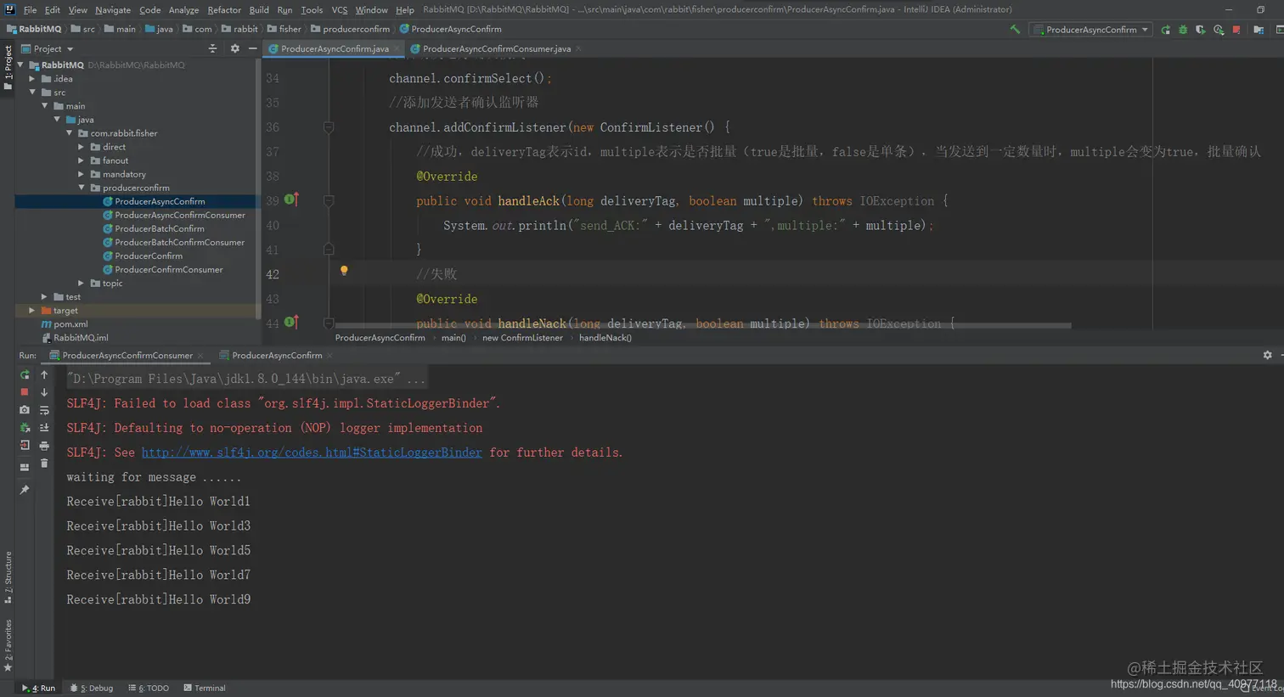Viewport: 1284px width, 697px height.
Task: Open the Refactor menu
Action: coord(224,9)
